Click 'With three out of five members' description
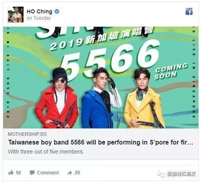This screenshot has height=183, width=202. [46, 152]
